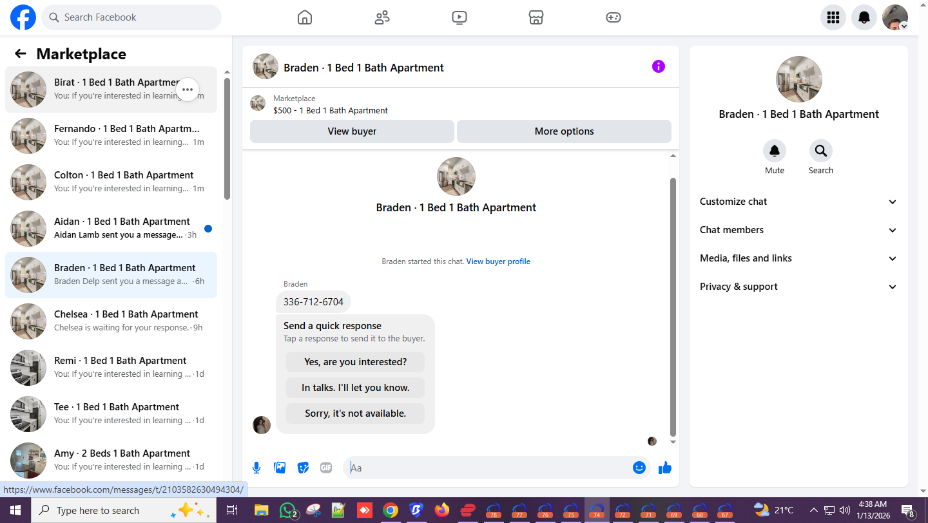Click the Facebook logo
928x523 pixels.
[x=23, y=17]
